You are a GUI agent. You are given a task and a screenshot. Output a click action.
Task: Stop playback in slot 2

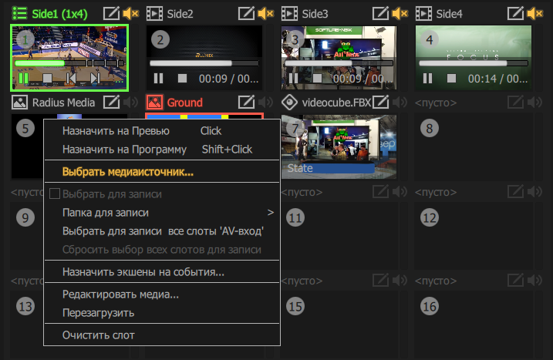tap(182, 78)
